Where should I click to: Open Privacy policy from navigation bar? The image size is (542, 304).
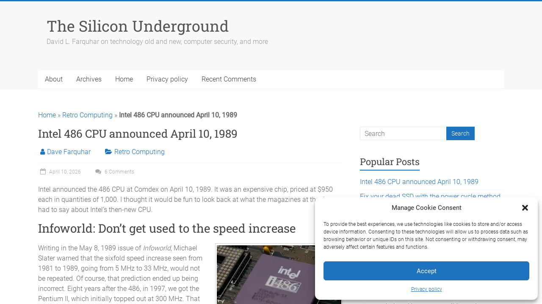tap(167, 79)
